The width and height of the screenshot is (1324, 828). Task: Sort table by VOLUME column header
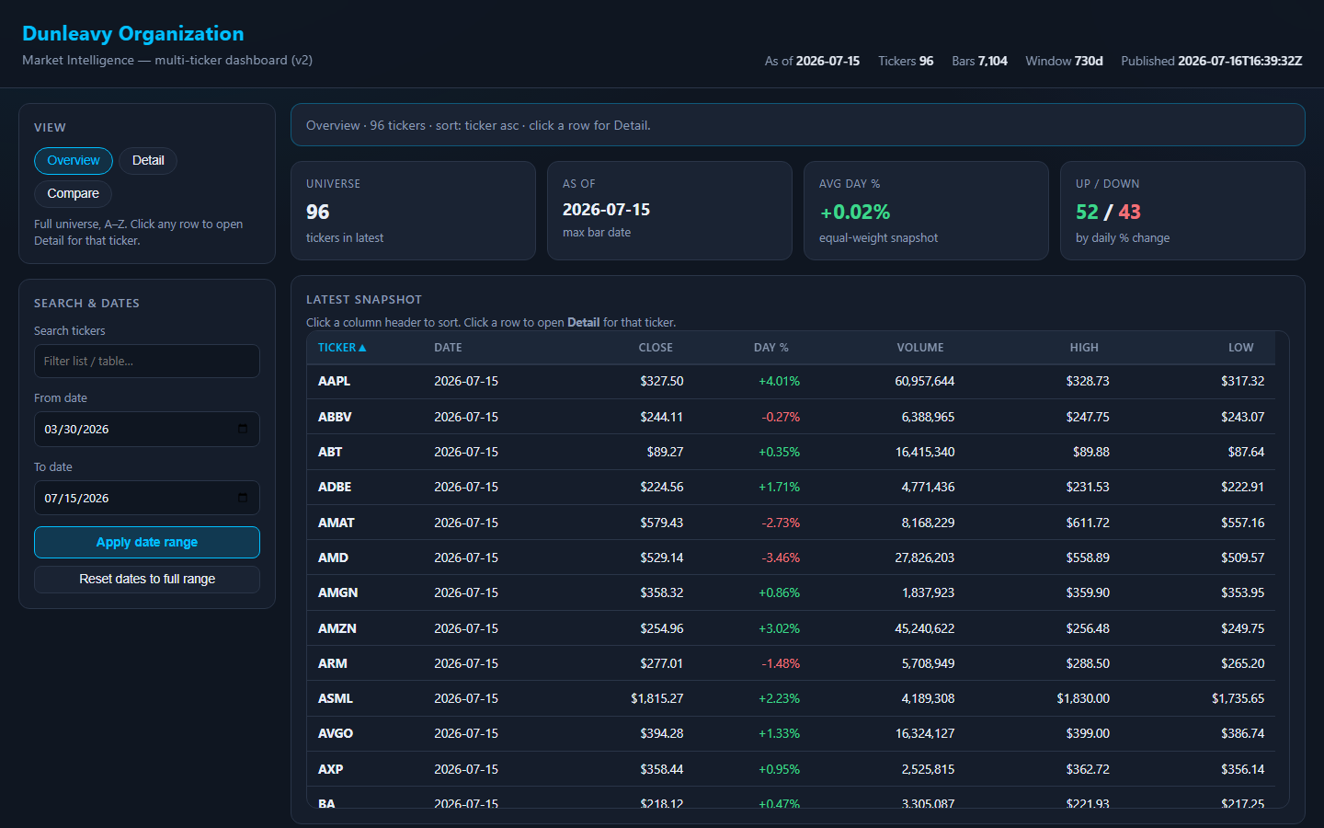pyautogui.click(x=920, y=348)
